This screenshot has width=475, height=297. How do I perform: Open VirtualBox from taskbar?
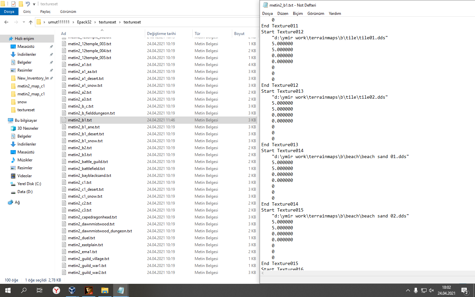[x=72, y=290]
